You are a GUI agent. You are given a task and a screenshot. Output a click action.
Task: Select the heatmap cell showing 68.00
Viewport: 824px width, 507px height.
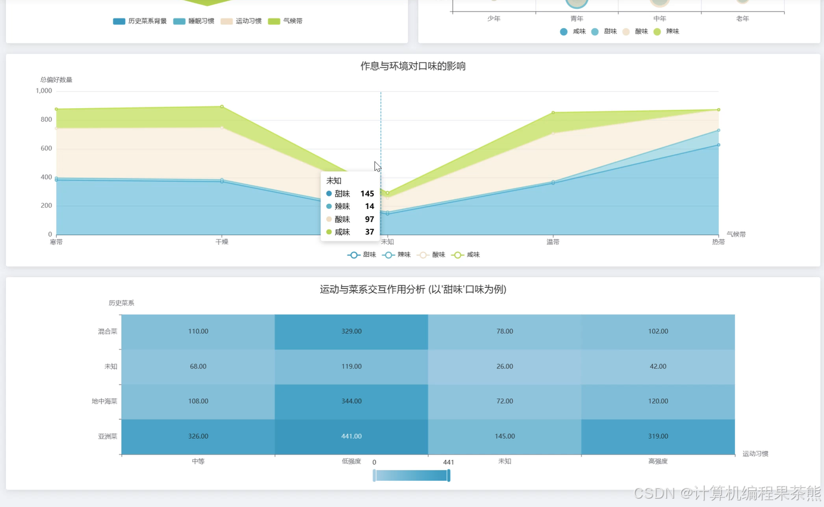click(198, 367)
